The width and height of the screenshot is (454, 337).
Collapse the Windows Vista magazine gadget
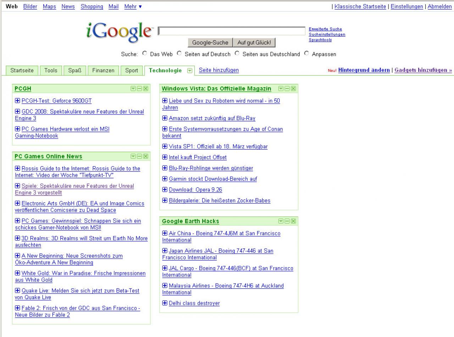(x=287, y=89)
